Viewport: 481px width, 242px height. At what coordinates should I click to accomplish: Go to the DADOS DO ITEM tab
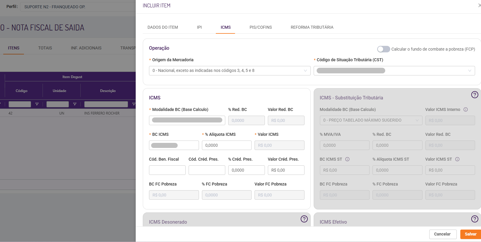click(163, 27)
